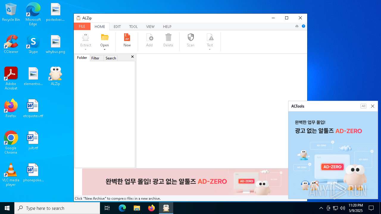Image resolution: width=381 pixels, height=214 pixels.
Task: Click the network icon in system tray
Action: [335, 208]
